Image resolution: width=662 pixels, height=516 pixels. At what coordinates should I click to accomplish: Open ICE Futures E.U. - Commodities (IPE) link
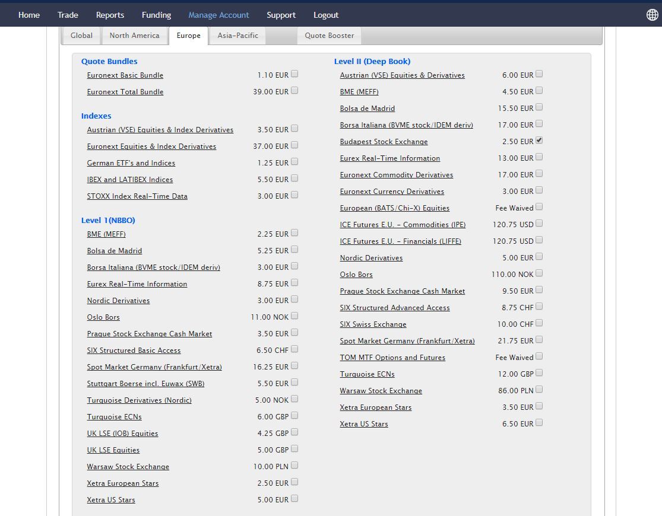tap(403, 224)
